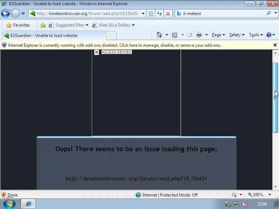Viewport: 279px width, 209px height.
Task: Click the network tray icon
Action: (236, 204)
